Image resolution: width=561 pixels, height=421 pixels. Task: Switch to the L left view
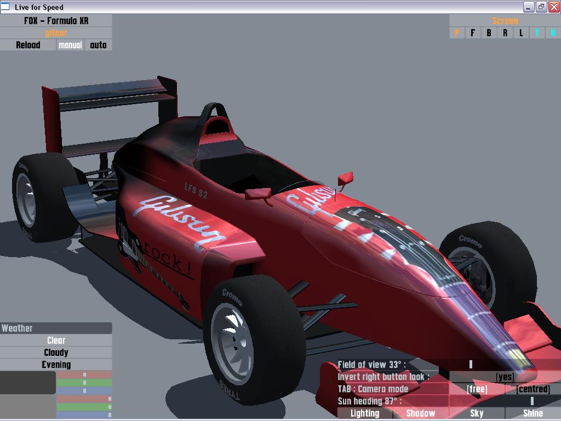click(521, 33)
